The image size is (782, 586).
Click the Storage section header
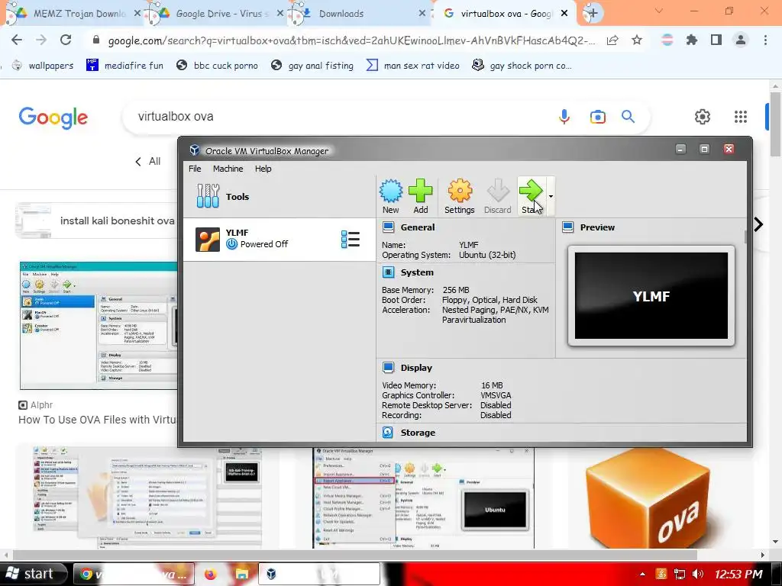point(418,433)
